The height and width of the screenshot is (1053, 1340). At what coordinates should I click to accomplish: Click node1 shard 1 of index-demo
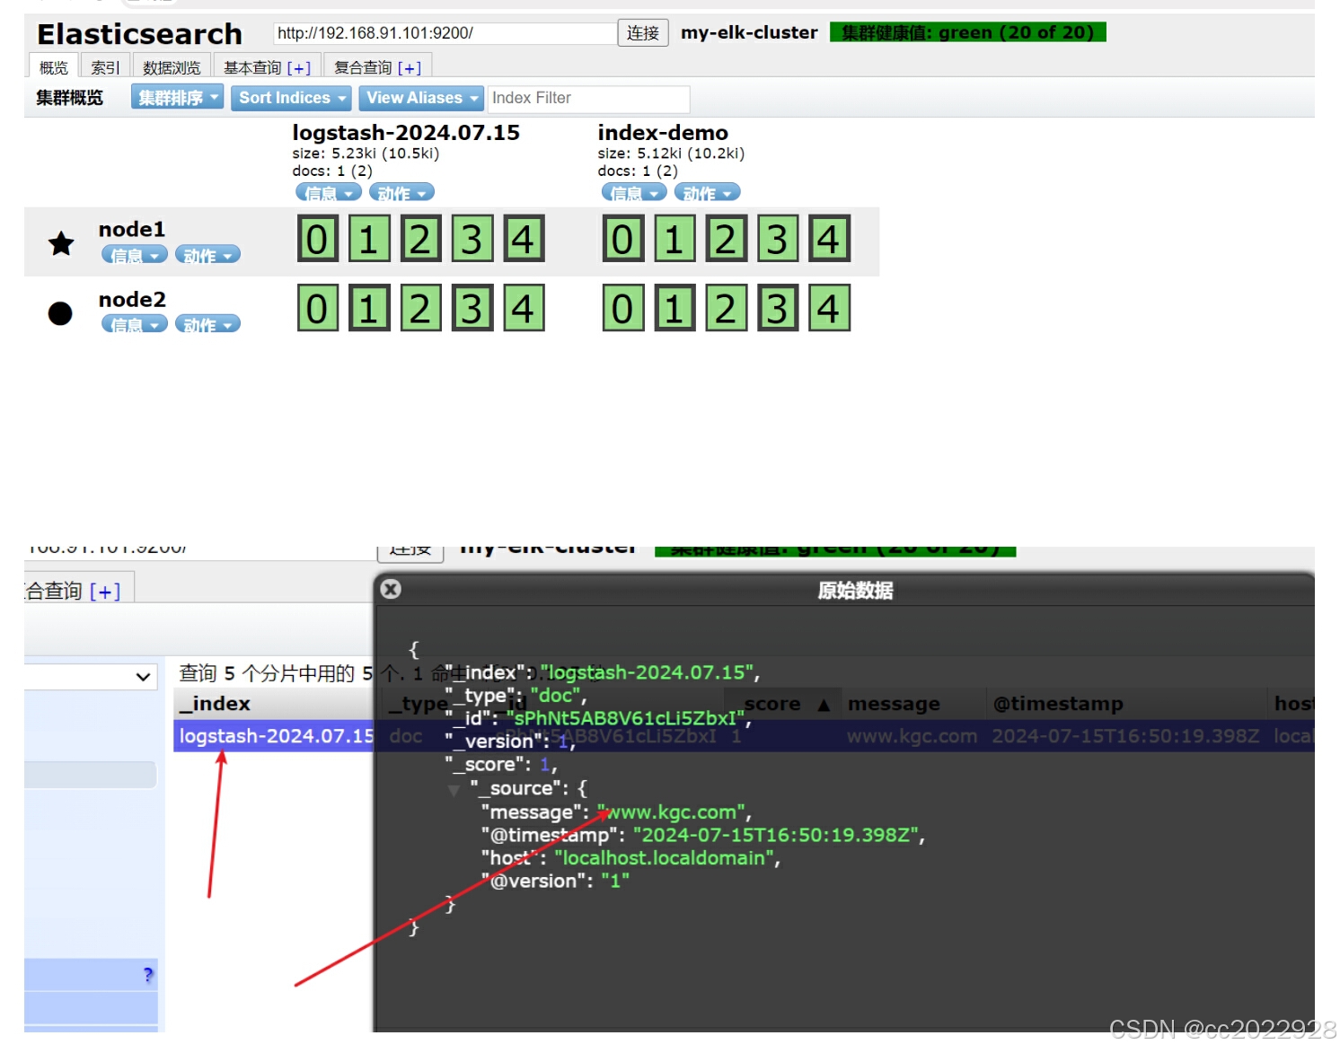click(674, 239)
